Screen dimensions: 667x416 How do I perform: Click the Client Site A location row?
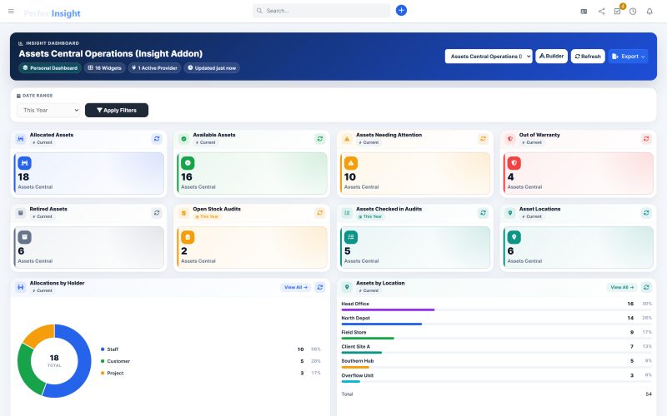496,349
